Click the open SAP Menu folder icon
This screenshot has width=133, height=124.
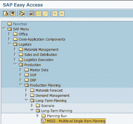coord(10,29)
